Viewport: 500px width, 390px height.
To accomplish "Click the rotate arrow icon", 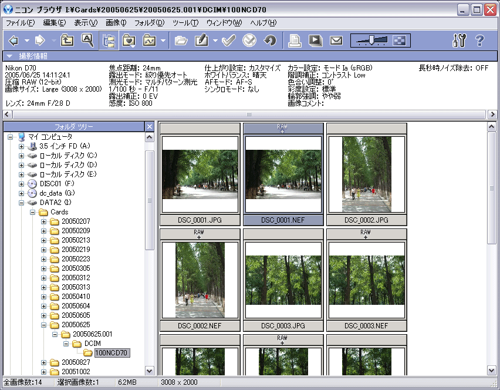I will [x=270, y=41].
